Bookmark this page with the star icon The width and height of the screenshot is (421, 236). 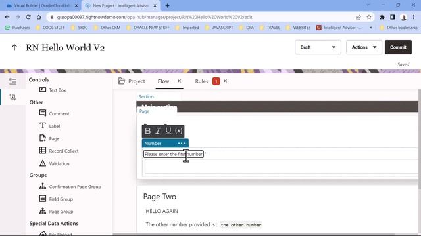[x=369, y=17]
